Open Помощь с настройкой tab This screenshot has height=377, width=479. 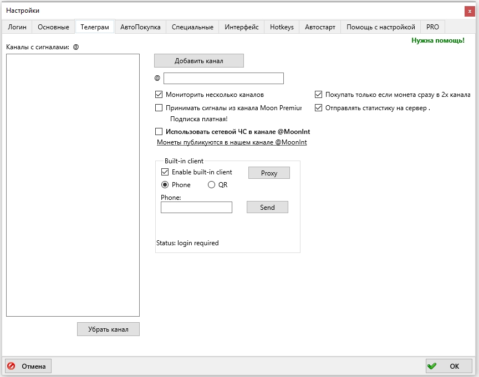[381, 27]
